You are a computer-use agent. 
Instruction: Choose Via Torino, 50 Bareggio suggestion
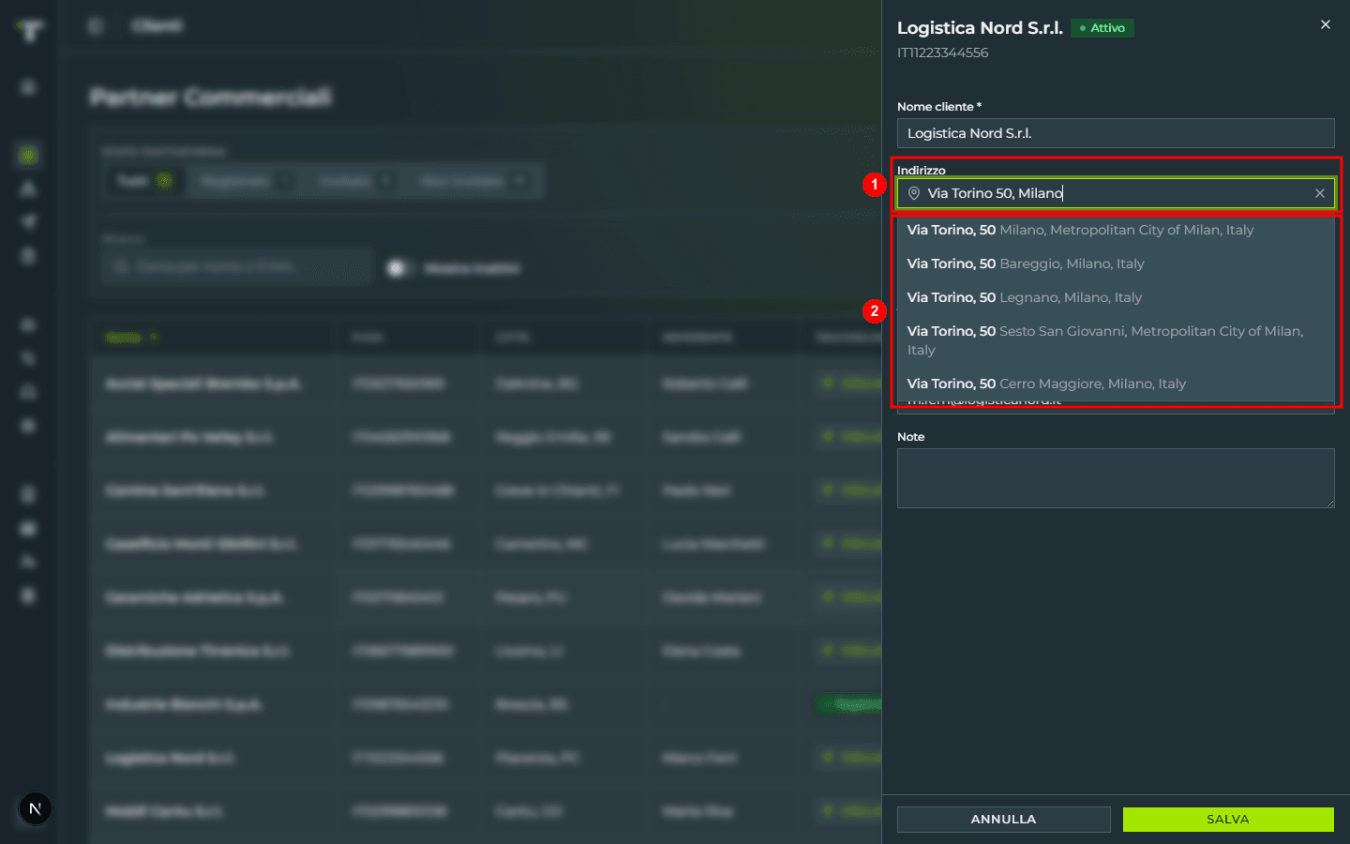click(1116, 264)
